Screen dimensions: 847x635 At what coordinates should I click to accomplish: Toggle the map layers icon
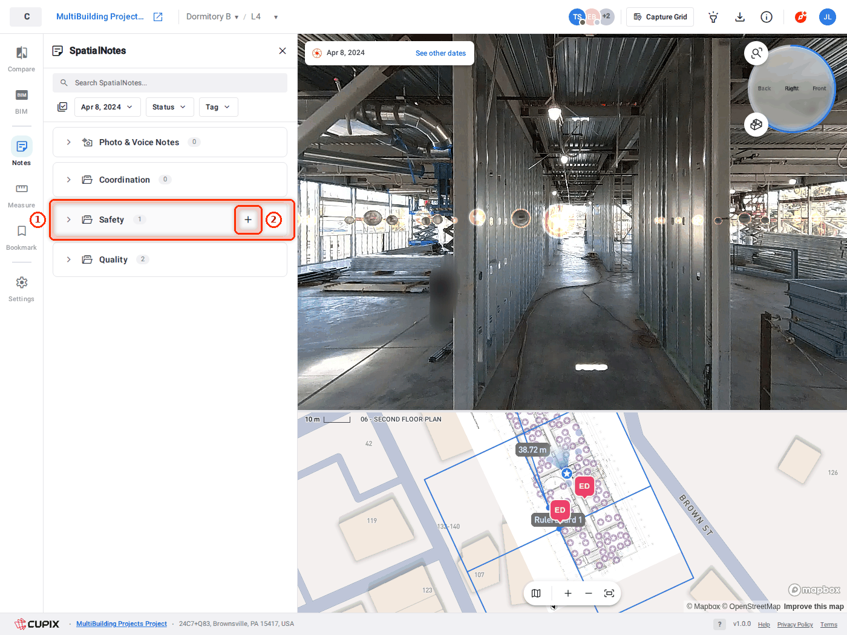(x=536, y=593)
